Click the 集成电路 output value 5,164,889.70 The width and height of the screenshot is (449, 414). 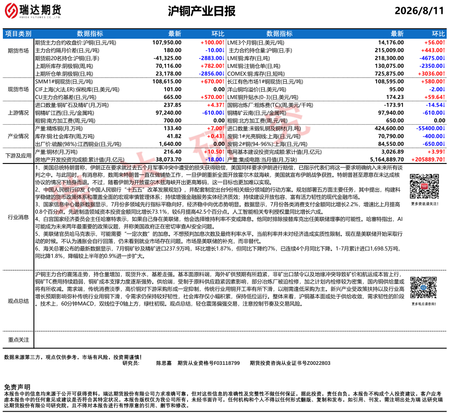(387, 160)
